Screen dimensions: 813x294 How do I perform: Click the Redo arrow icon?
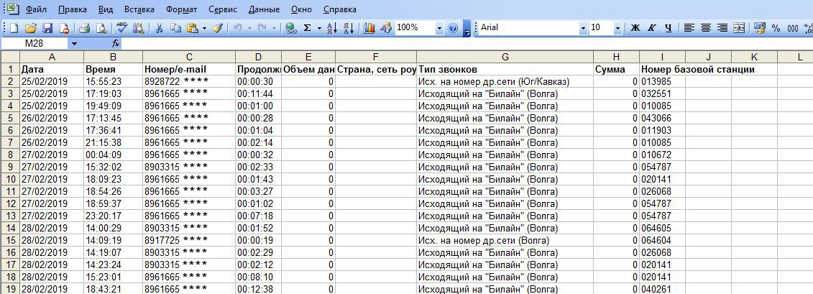262,29
